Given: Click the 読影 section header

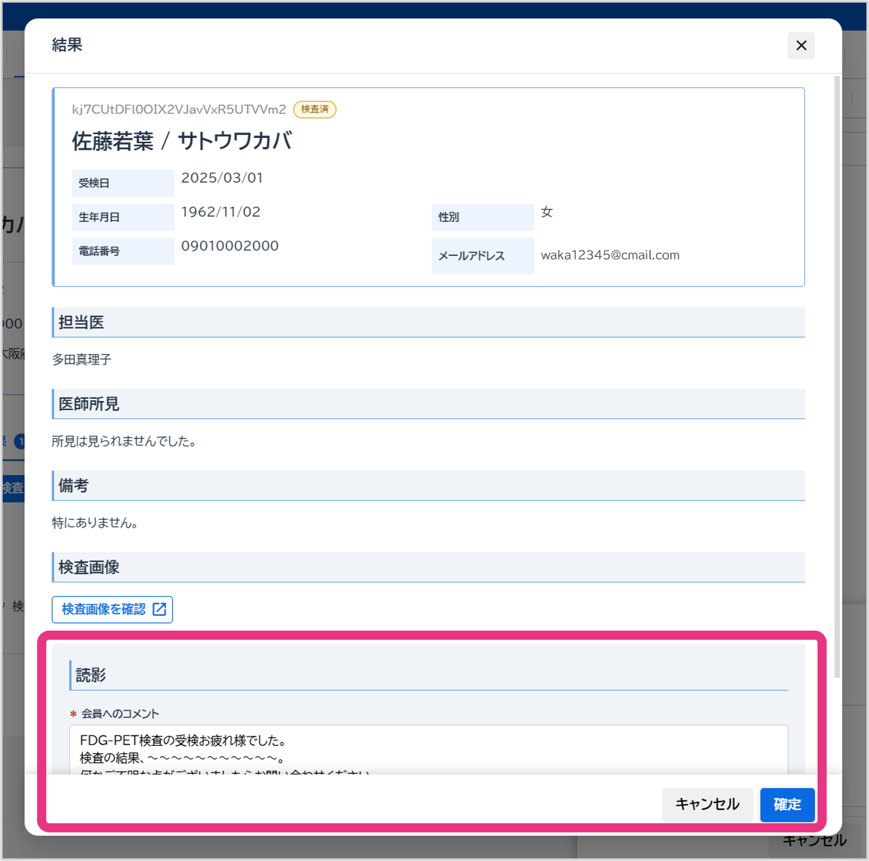Looking at the screenshot, I should point(91,676).
